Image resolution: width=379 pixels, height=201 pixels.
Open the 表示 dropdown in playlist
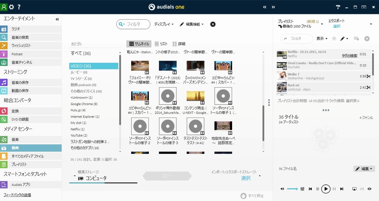coord(322,38)
